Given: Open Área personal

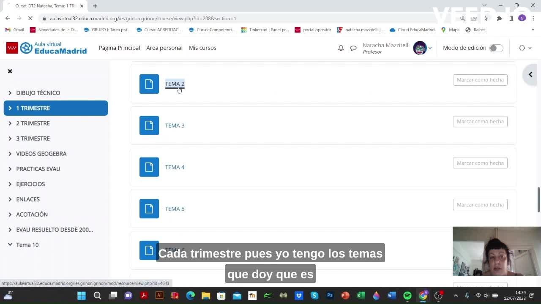Looking at the screenshot, I should [x=164, y=48].
